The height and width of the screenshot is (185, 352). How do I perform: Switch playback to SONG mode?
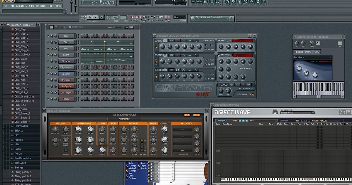pos(85,18)
